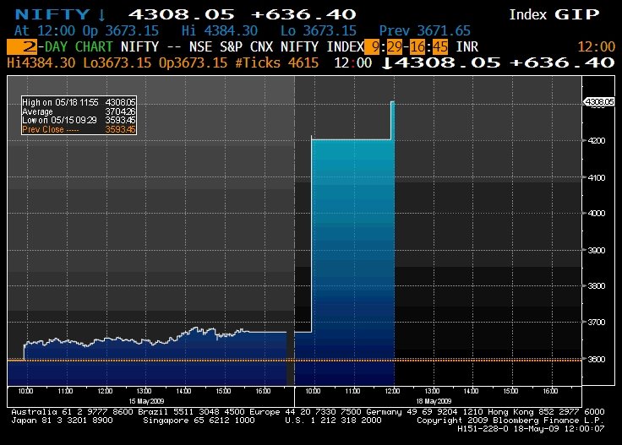This screenshot has height=445, width=622.
Task: Click the 18 May 2009 date label
Action: tap(434, 401)
